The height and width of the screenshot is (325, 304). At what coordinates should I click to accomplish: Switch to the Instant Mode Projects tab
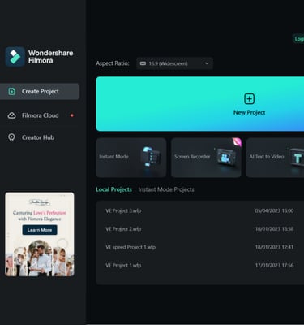[x=166, y=189]
